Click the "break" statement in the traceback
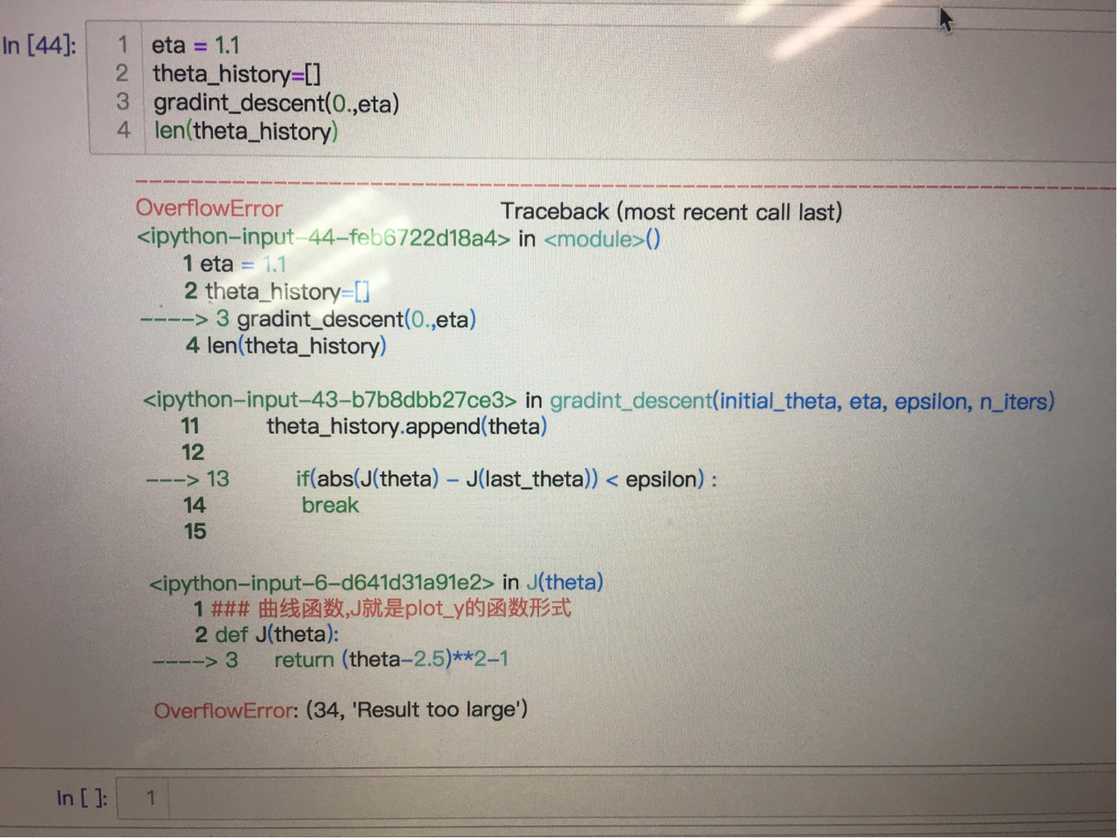1117x838 pixels. (330, 505)
